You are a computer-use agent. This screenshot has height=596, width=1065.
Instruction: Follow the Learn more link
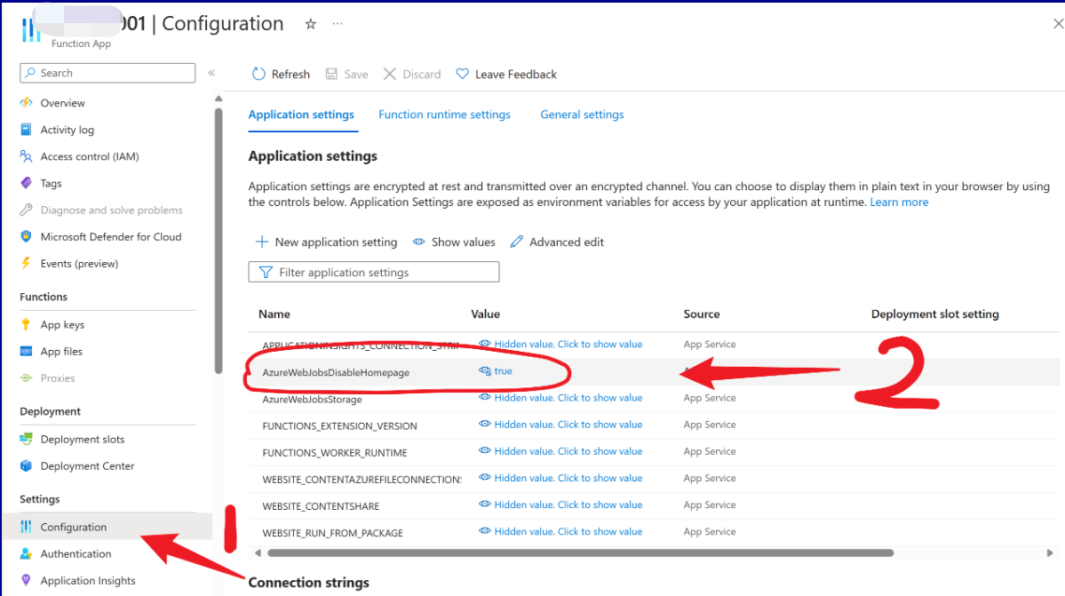899,203
